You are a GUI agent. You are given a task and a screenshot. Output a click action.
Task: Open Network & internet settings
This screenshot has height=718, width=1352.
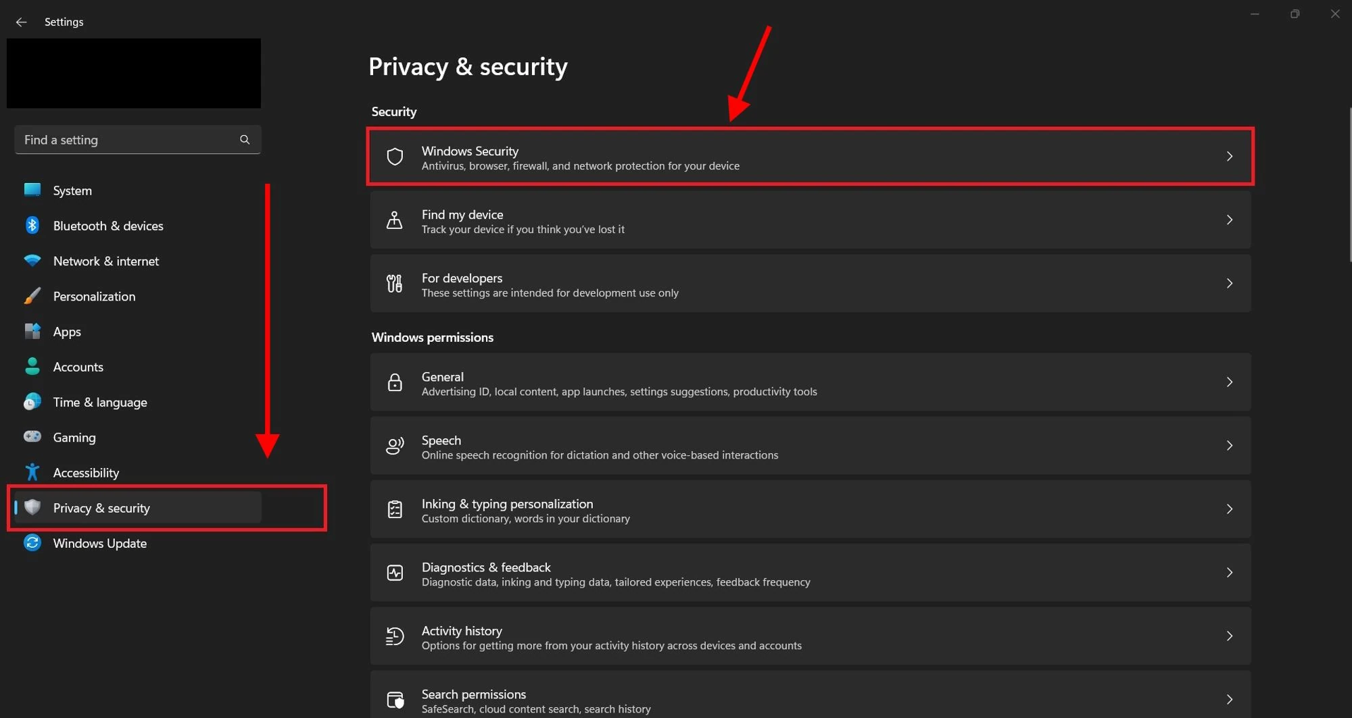(x=106, y=261)
